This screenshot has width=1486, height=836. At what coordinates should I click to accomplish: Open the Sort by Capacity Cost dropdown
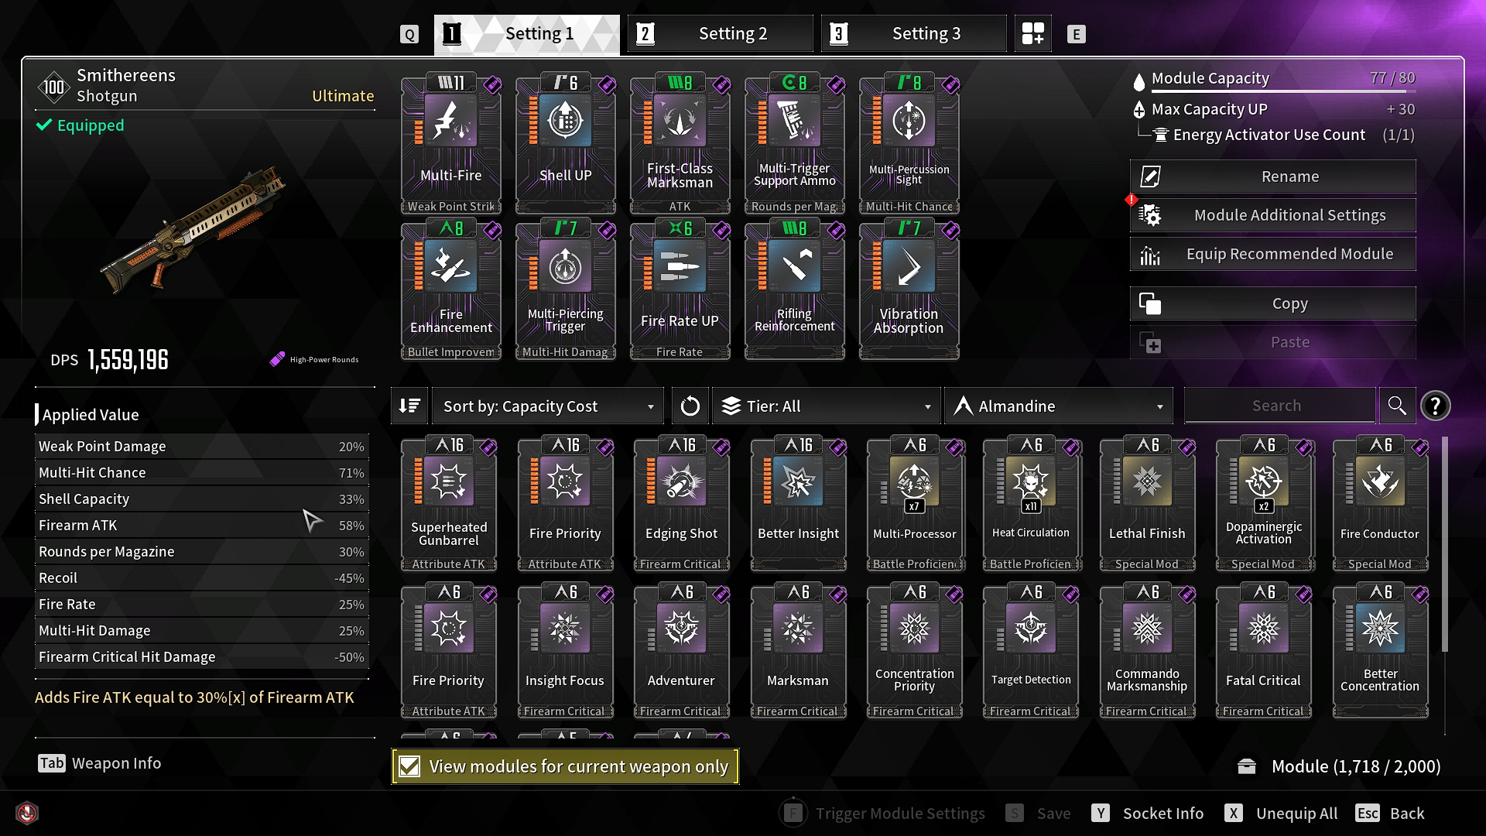coord(548,406)
